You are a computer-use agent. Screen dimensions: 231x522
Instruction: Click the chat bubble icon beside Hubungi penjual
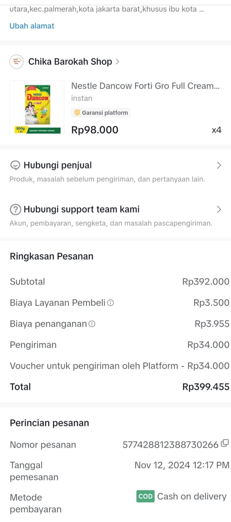pyautogui.click(x=15, y=165)
